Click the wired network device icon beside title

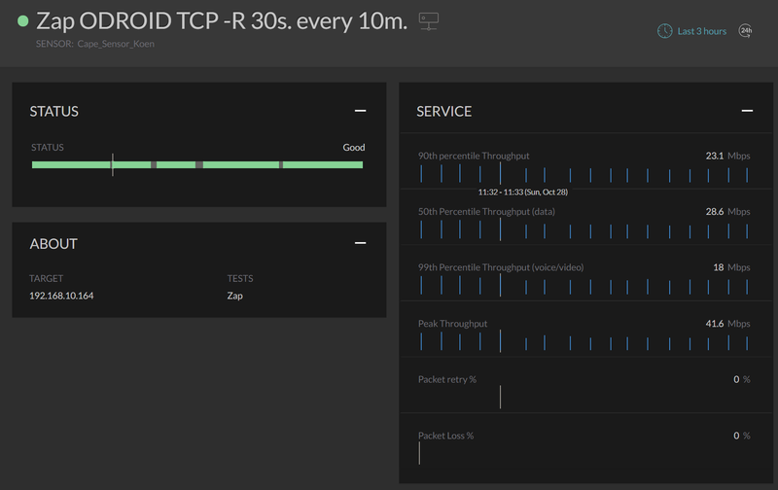pos(428,21)
